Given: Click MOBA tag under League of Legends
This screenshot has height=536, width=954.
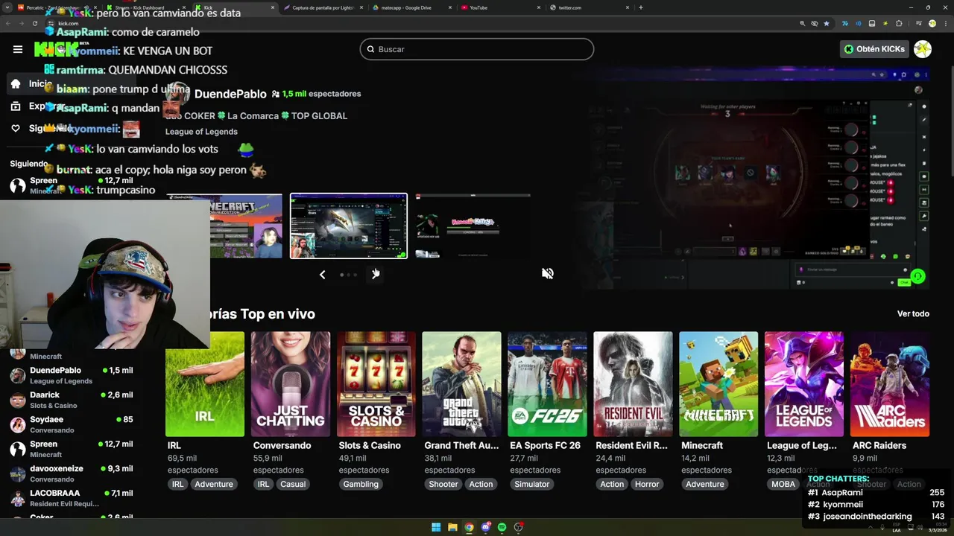Looking at the screenshot, I should click(x=783, y=484).
